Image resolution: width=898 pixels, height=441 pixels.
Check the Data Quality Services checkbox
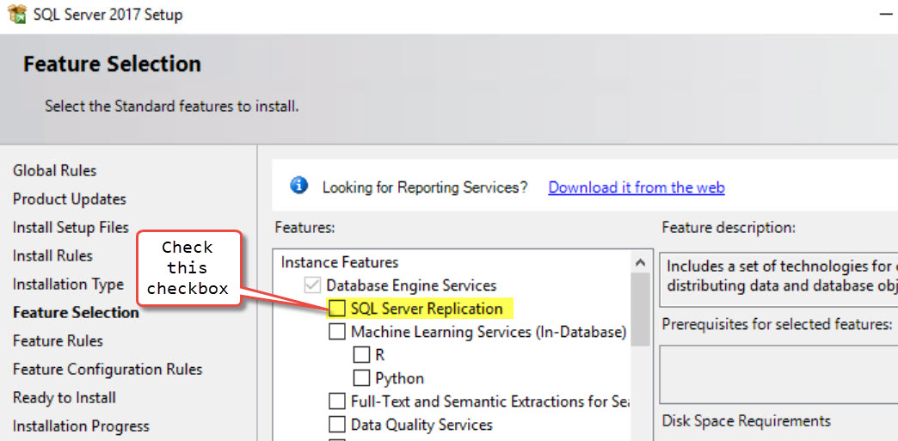tap(337, 425)
